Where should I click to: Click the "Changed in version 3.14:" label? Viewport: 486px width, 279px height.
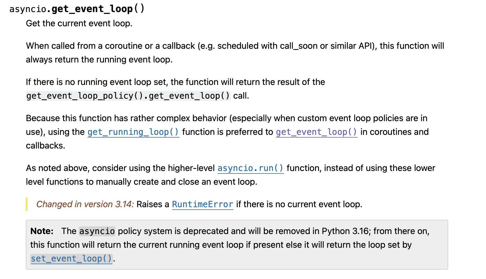pos(85,204)
